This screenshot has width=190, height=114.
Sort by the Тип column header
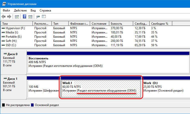click(60, 24)
